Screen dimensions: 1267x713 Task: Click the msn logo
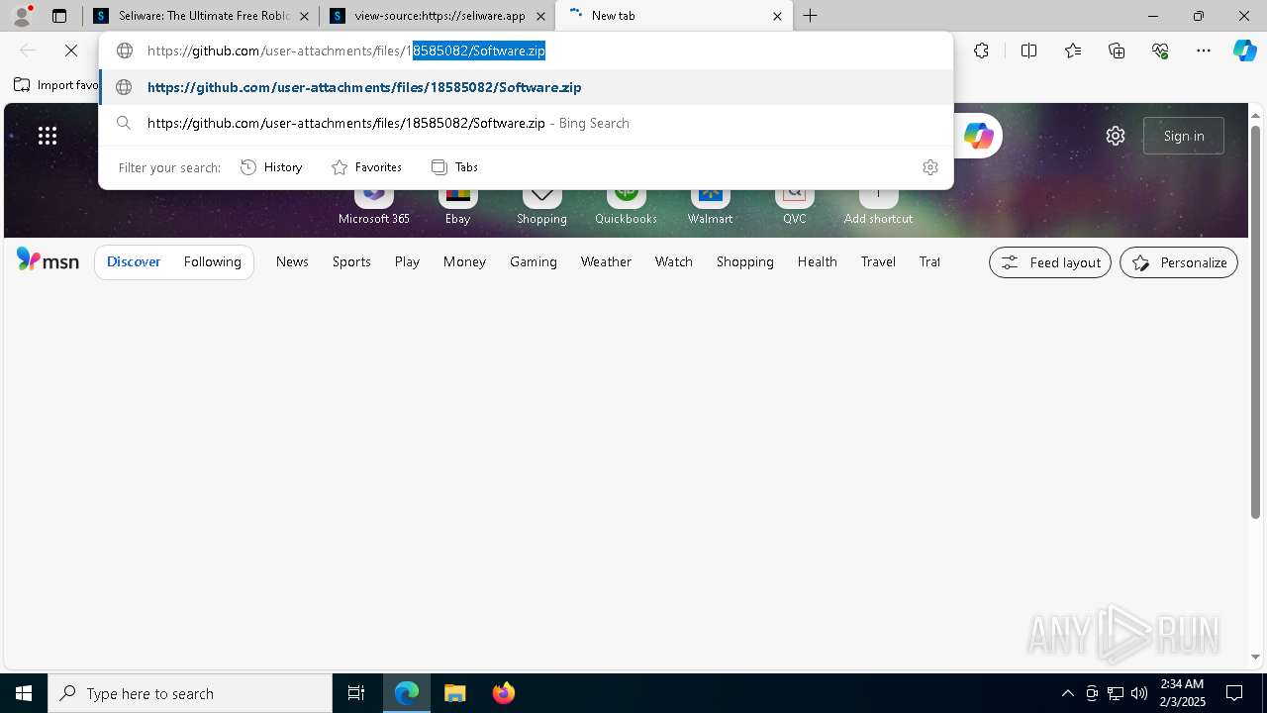pyautogui.click(x=48, y=260)
